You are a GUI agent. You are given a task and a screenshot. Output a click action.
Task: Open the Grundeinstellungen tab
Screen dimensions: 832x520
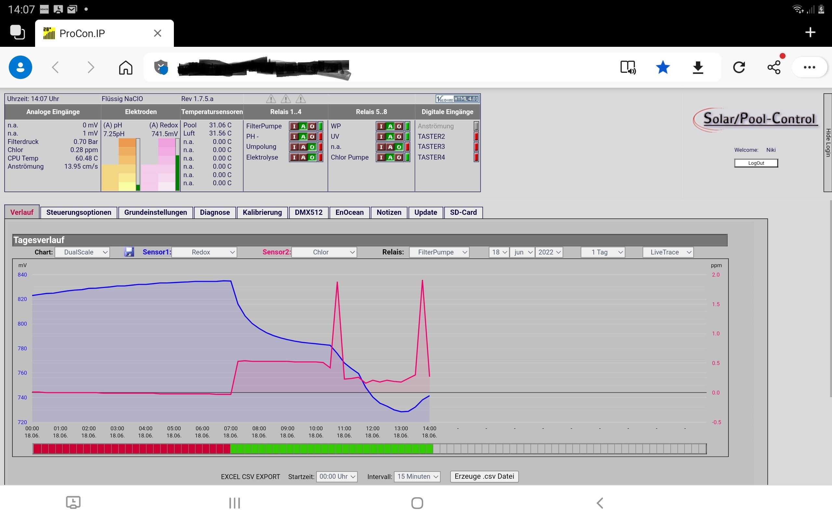156,212
